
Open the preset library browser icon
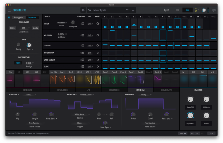click(x=83, y=10)
